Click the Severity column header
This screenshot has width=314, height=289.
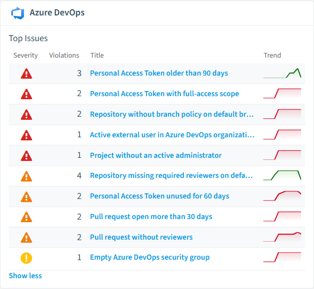tap(25, 56)
